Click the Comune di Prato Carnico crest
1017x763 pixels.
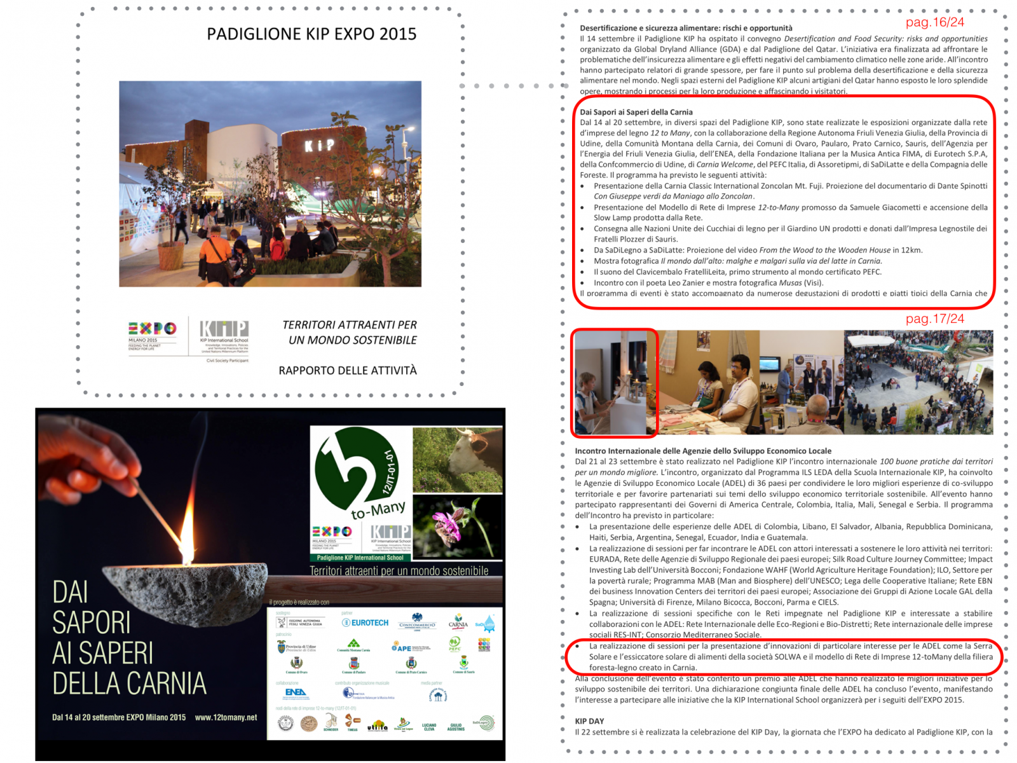[x=411, y=665]
